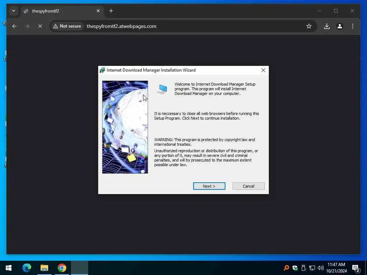Open the network tray icon
Image resolution: width=367 pixels, height=275 pixels.
coord(312,268)
